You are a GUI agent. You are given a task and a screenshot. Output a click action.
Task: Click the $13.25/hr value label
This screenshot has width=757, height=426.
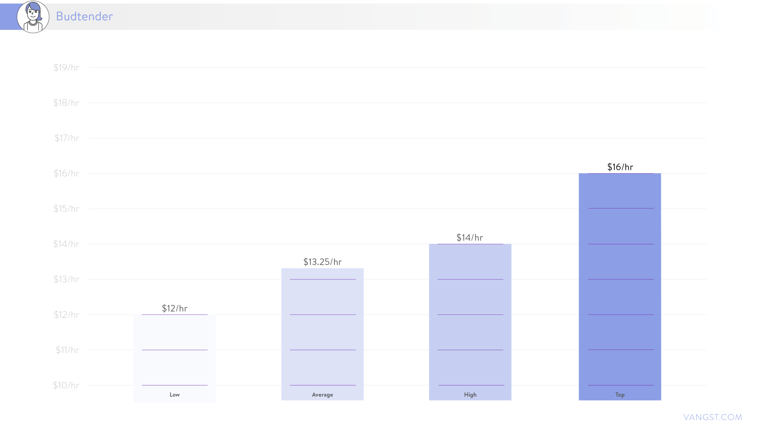point(322,262)
